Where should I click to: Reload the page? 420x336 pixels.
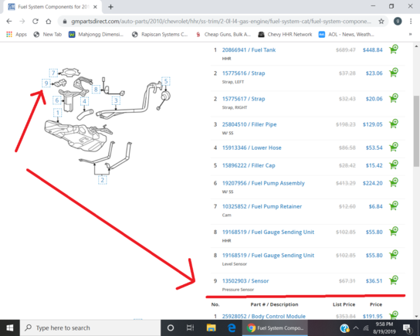pos(36,21)
